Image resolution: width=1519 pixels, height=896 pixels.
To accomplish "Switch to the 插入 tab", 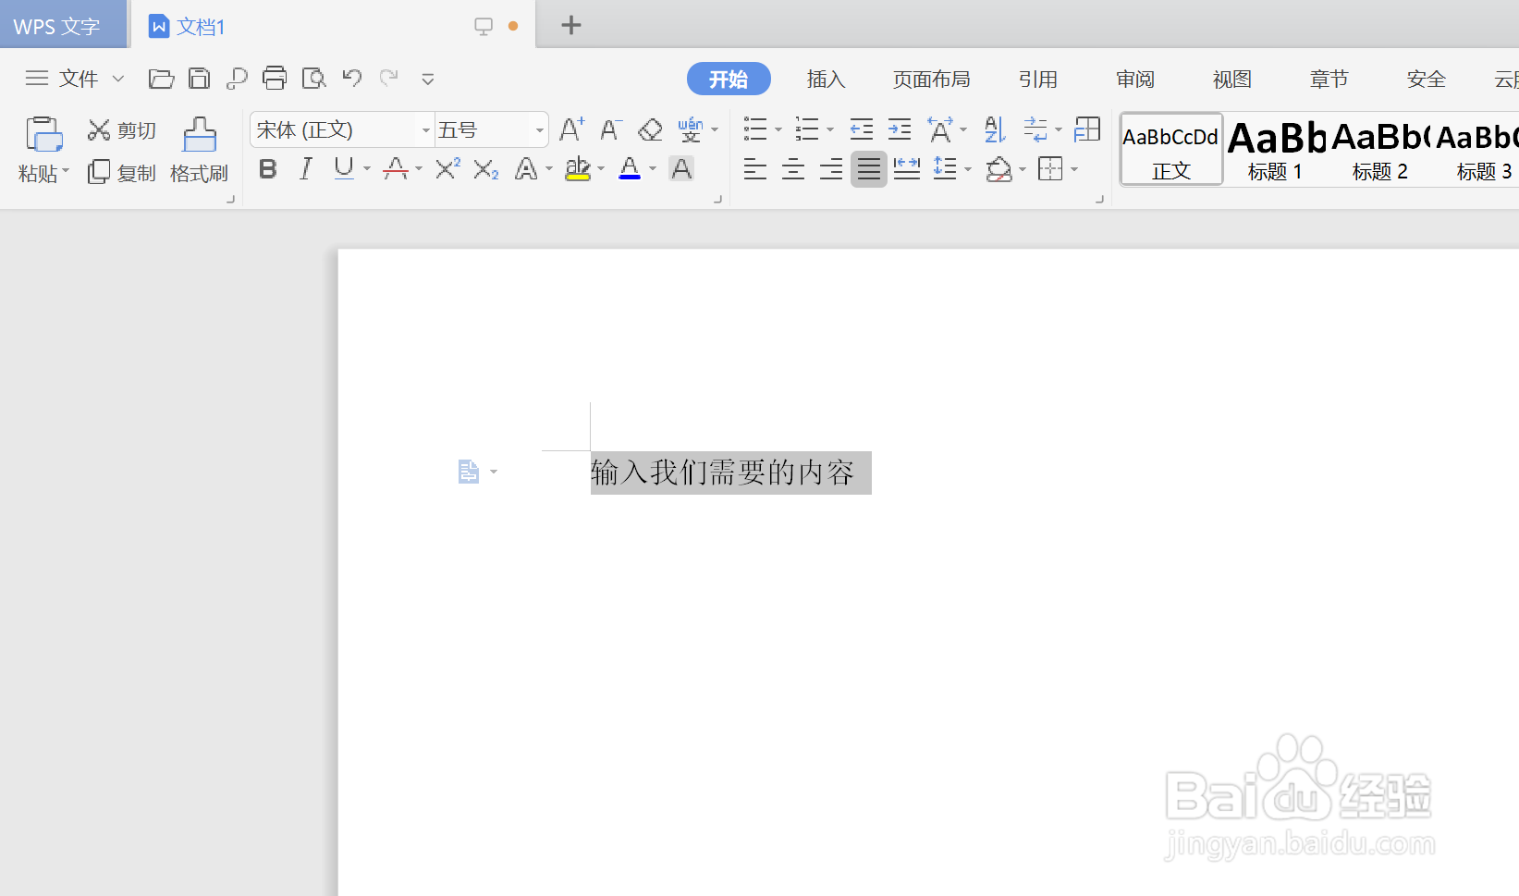I will 826,80.
